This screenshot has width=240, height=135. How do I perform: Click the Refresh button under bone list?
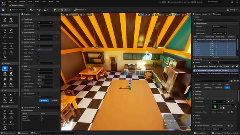(x=216, y=57)
